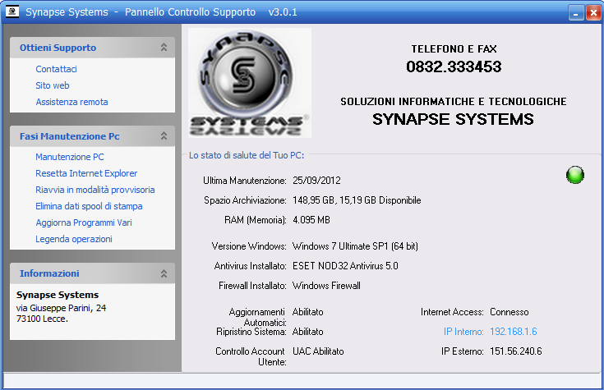Click the app icon in the title bar
This screenshot has width=604, height=390.
point(12,11)
